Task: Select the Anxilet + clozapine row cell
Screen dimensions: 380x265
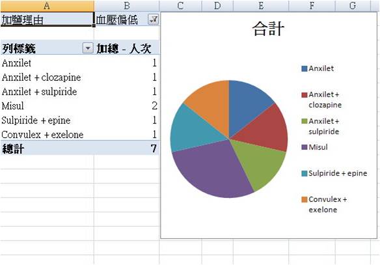Action: [x=47, y=77]
